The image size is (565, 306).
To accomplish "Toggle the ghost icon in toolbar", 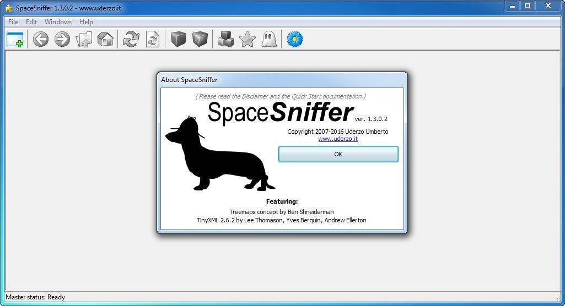I will click(269, 39).
